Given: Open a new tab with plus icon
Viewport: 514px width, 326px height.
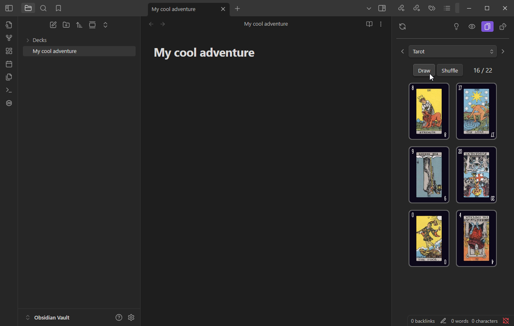Looking at the screenshot, I should pos(237,9).
